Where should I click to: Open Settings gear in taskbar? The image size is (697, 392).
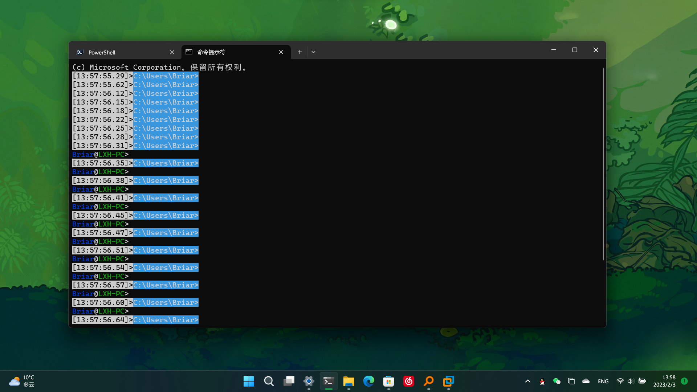click(x=309, y=381)
